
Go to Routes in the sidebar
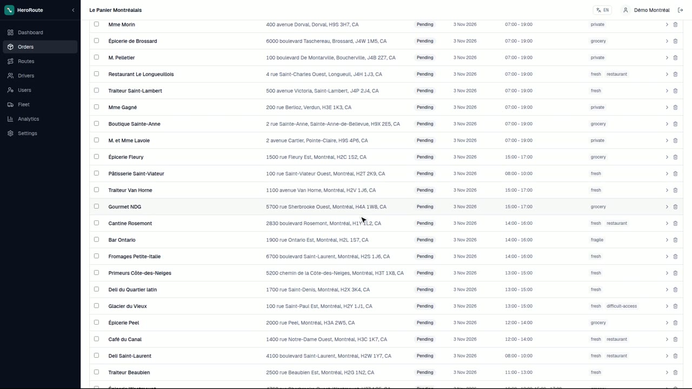tap(40, 62)
